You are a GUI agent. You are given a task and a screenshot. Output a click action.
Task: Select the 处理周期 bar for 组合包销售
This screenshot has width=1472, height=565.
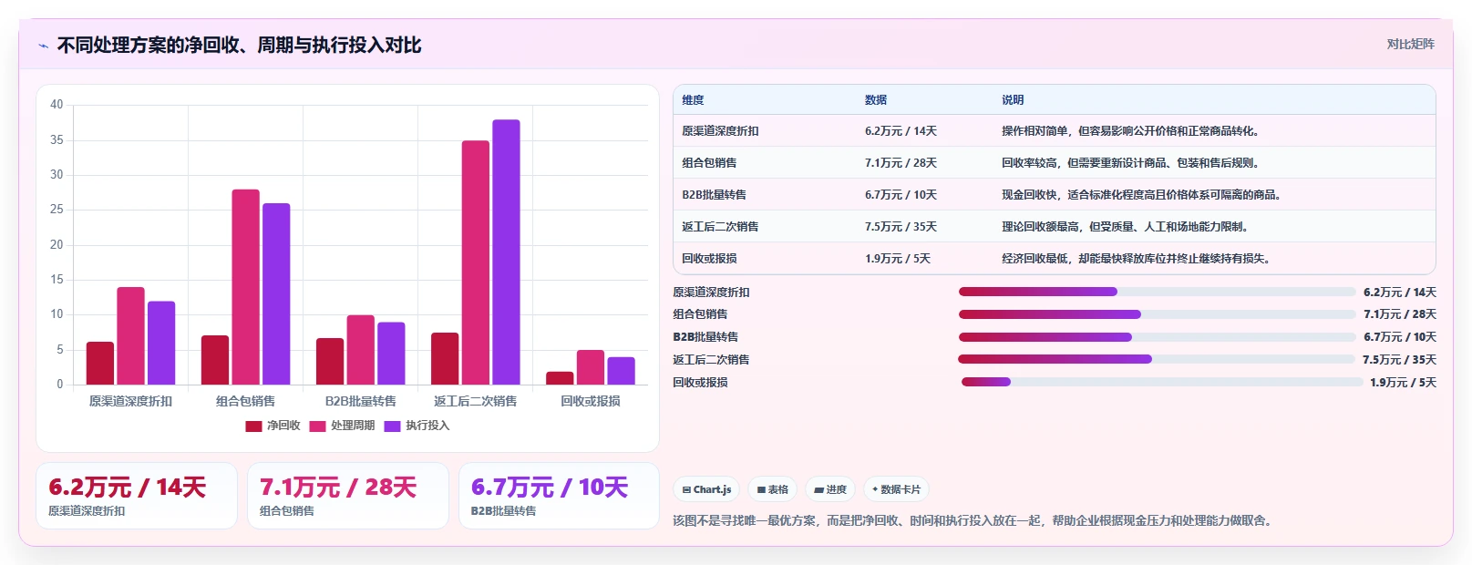click(246, 287)
